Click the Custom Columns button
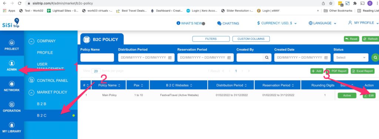 click(x=251, y=39)
